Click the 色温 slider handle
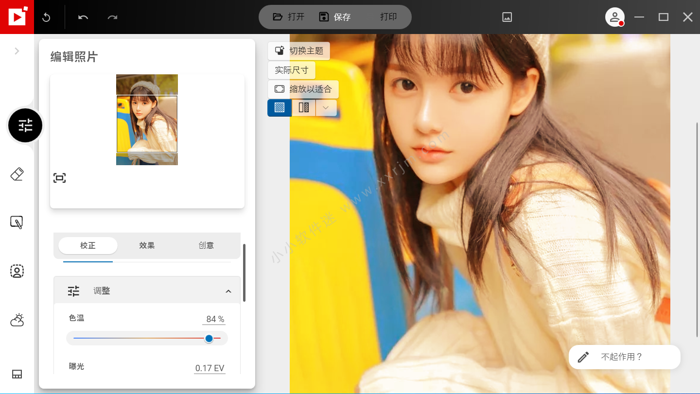 coord(209,338)
